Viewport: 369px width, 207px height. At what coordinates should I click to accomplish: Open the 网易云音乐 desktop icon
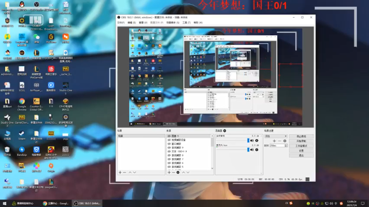51,70
